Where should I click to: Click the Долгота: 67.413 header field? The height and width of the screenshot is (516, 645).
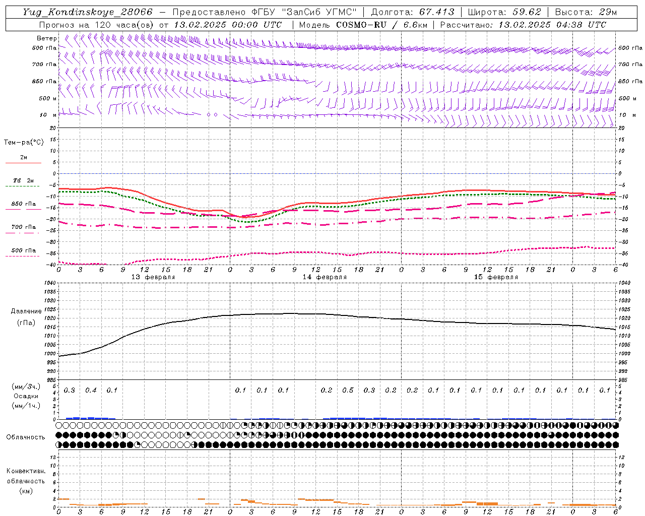(x=413, y=12)
